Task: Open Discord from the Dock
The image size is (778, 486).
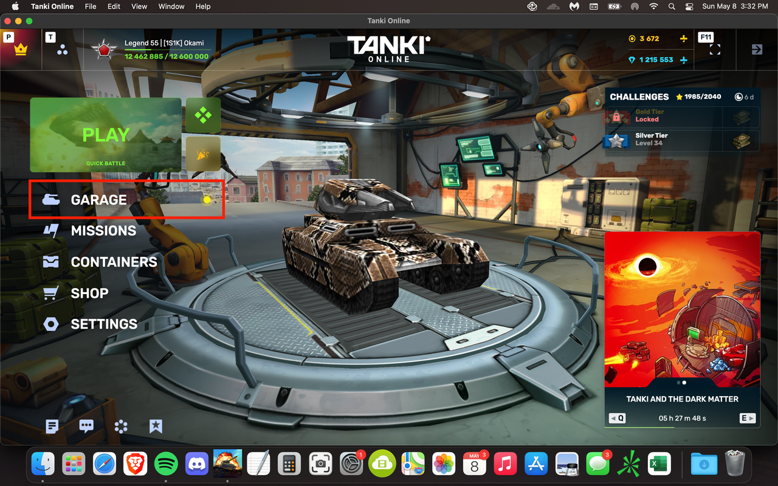Action: point(197,465)
